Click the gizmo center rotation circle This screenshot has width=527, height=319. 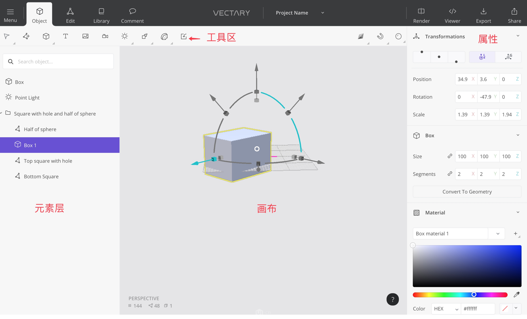257,149
